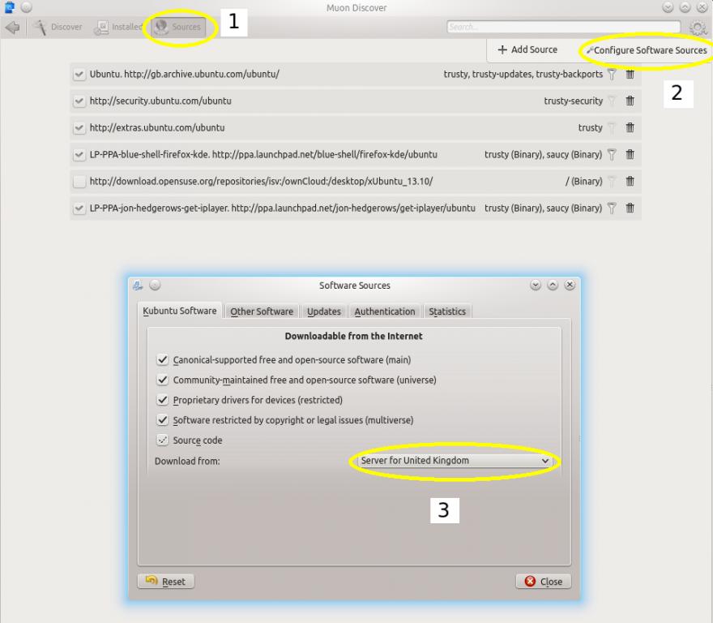
Task: Toggle the blue-shell firefox-kde PPA checkbox
Action: tap(79, 155)
